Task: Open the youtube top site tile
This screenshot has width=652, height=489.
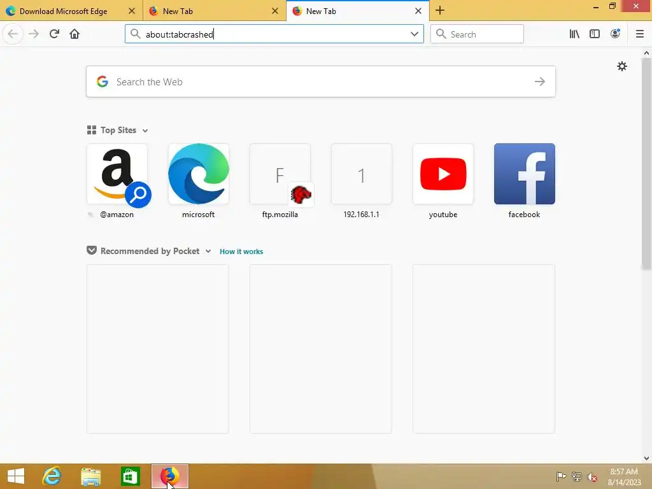Action: click(443, 174)
